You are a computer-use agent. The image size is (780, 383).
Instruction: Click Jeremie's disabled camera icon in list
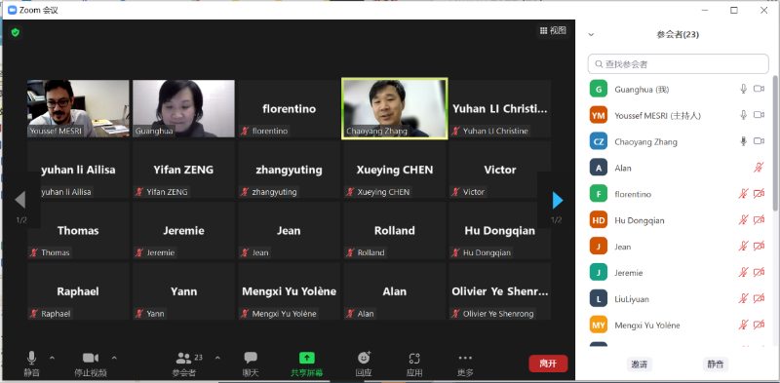tap(759, 273)
